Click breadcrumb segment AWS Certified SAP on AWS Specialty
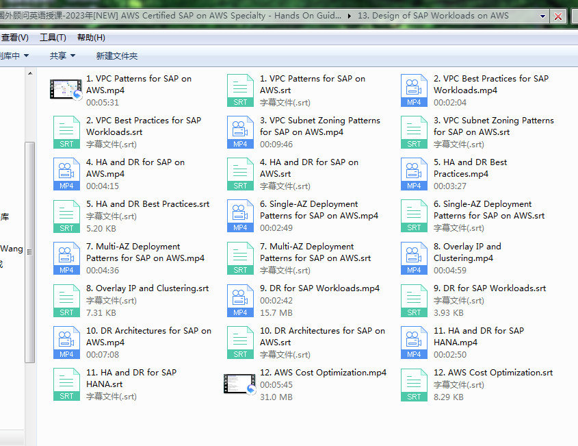 click(x=170, y=16)
